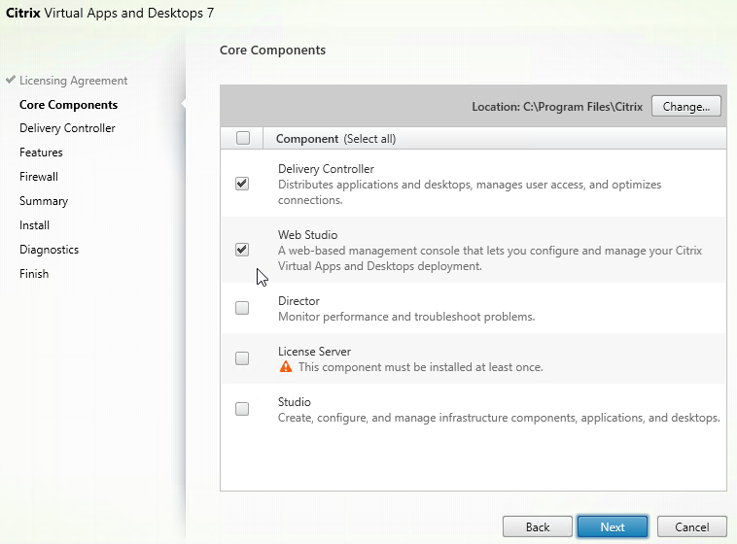Click the License Server warning icon
737x544 pixels.
(x=286, y=366)
